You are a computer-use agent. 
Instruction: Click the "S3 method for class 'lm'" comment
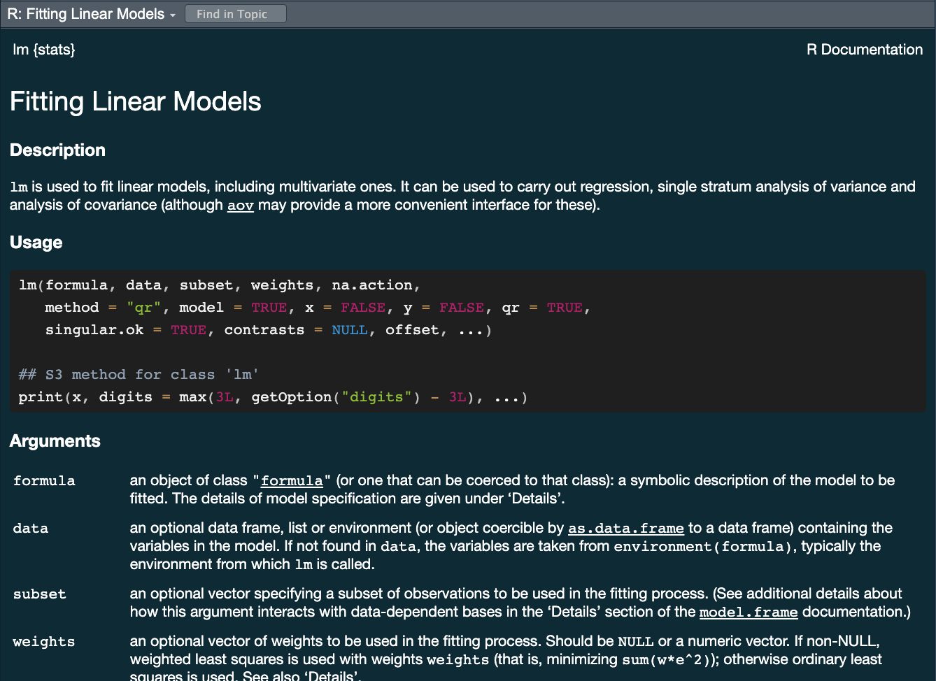coord(139,375)
